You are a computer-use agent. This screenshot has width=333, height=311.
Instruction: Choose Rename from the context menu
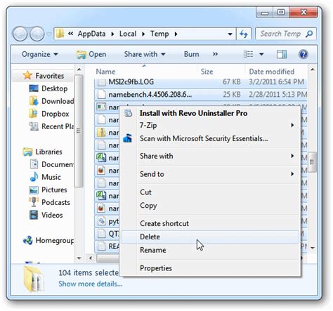pos(210,250)
